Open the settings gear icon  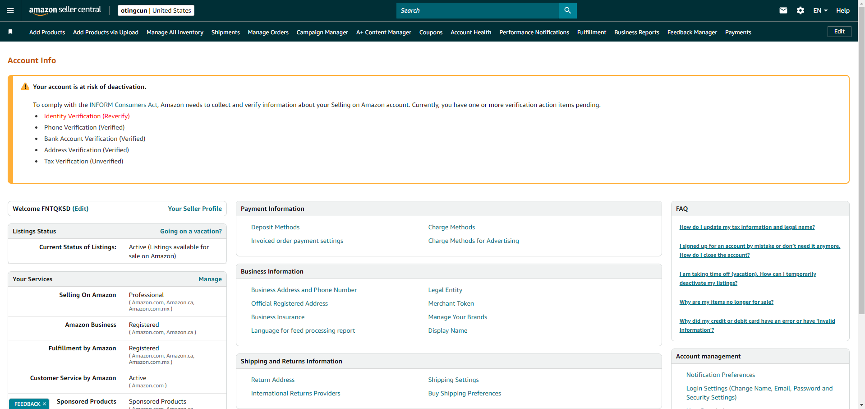[801, 10]
